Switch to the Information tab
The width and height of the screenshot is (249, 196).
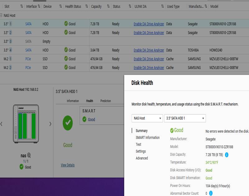click(x=73, y=101)
